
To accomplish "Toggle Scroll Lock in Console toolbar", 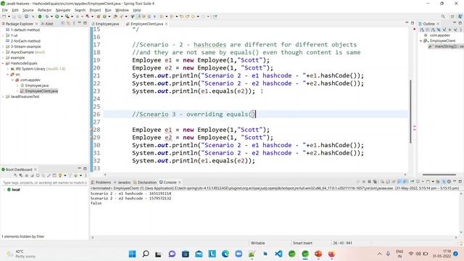I will point(388,182).
